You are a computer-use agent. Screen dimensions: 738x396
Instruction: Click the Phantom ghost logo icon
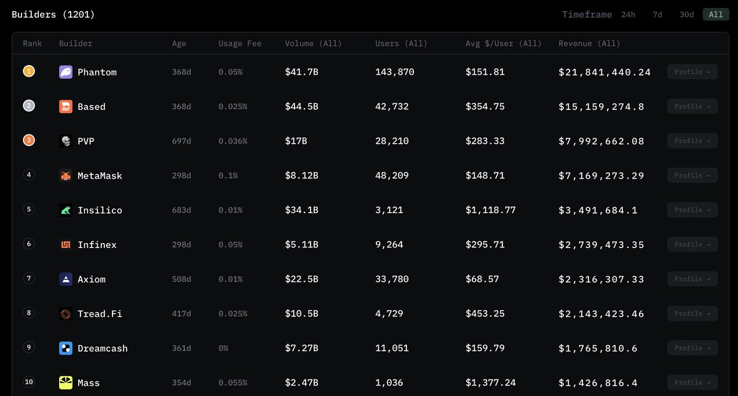66,72
